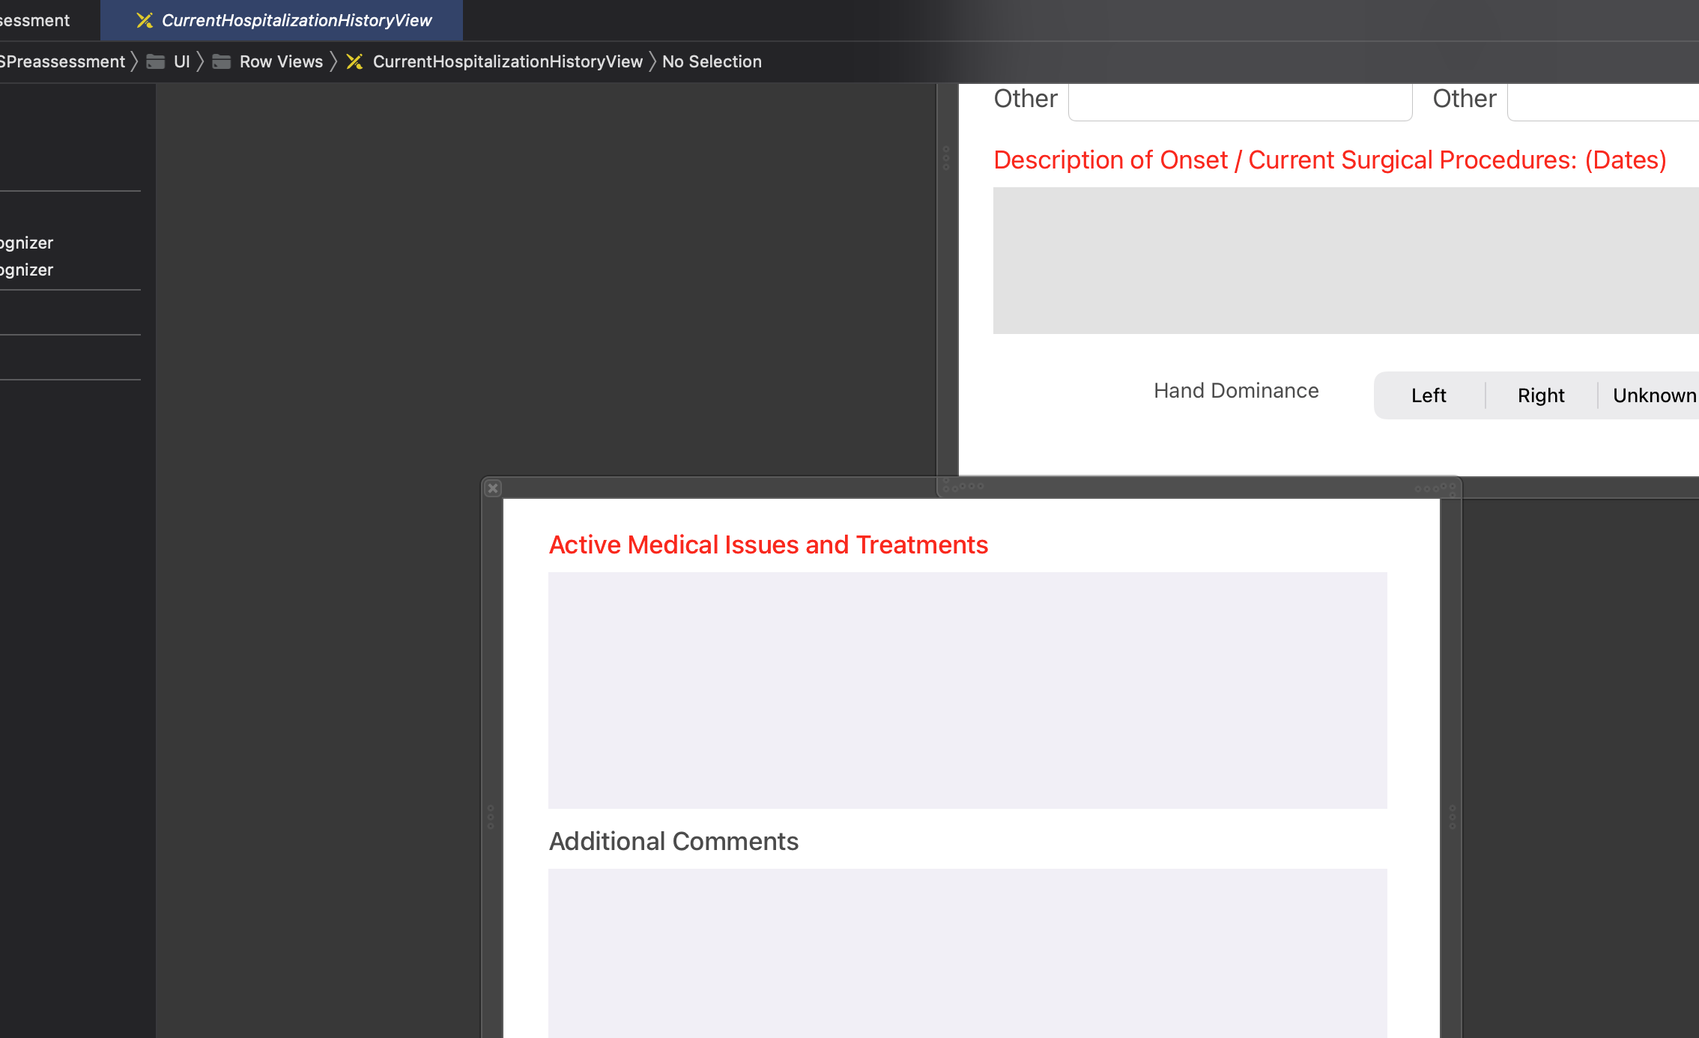Click the left Other text field

pos(1240,102)
